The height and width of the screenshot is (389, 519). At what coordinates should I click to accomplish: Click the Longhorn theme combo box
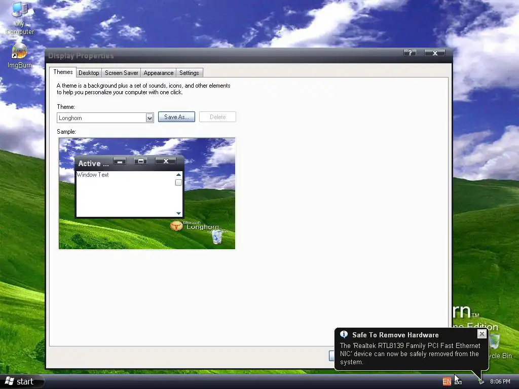pyautogui.click(x=105, y=118)
